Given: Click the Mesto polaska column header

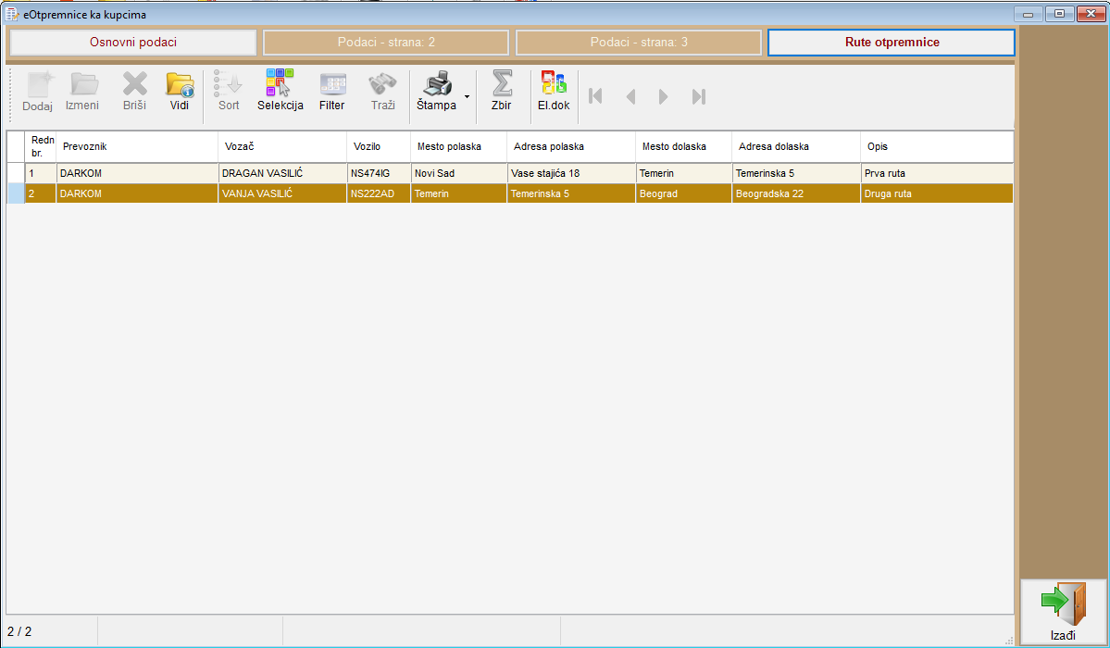Looking at the screenshot, I should [x=458, y=146].
